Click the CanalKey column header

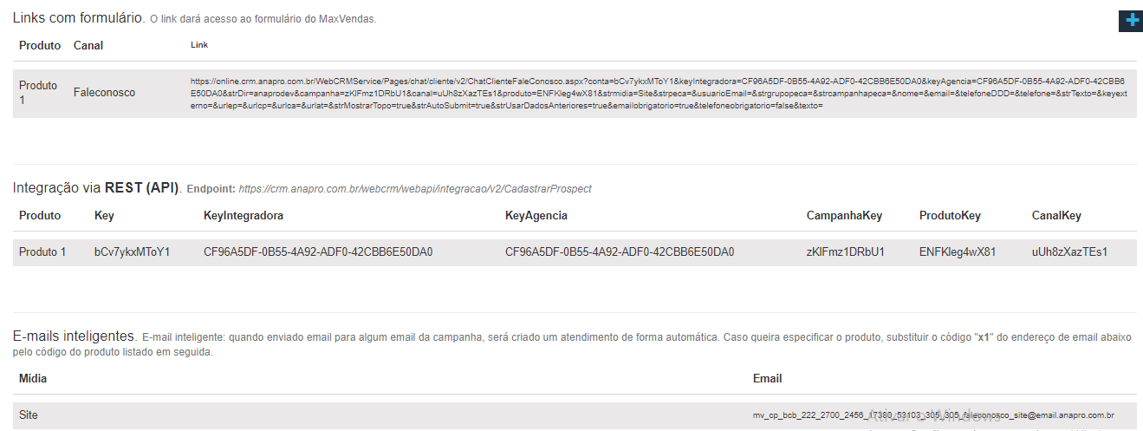coord(1056,215)
